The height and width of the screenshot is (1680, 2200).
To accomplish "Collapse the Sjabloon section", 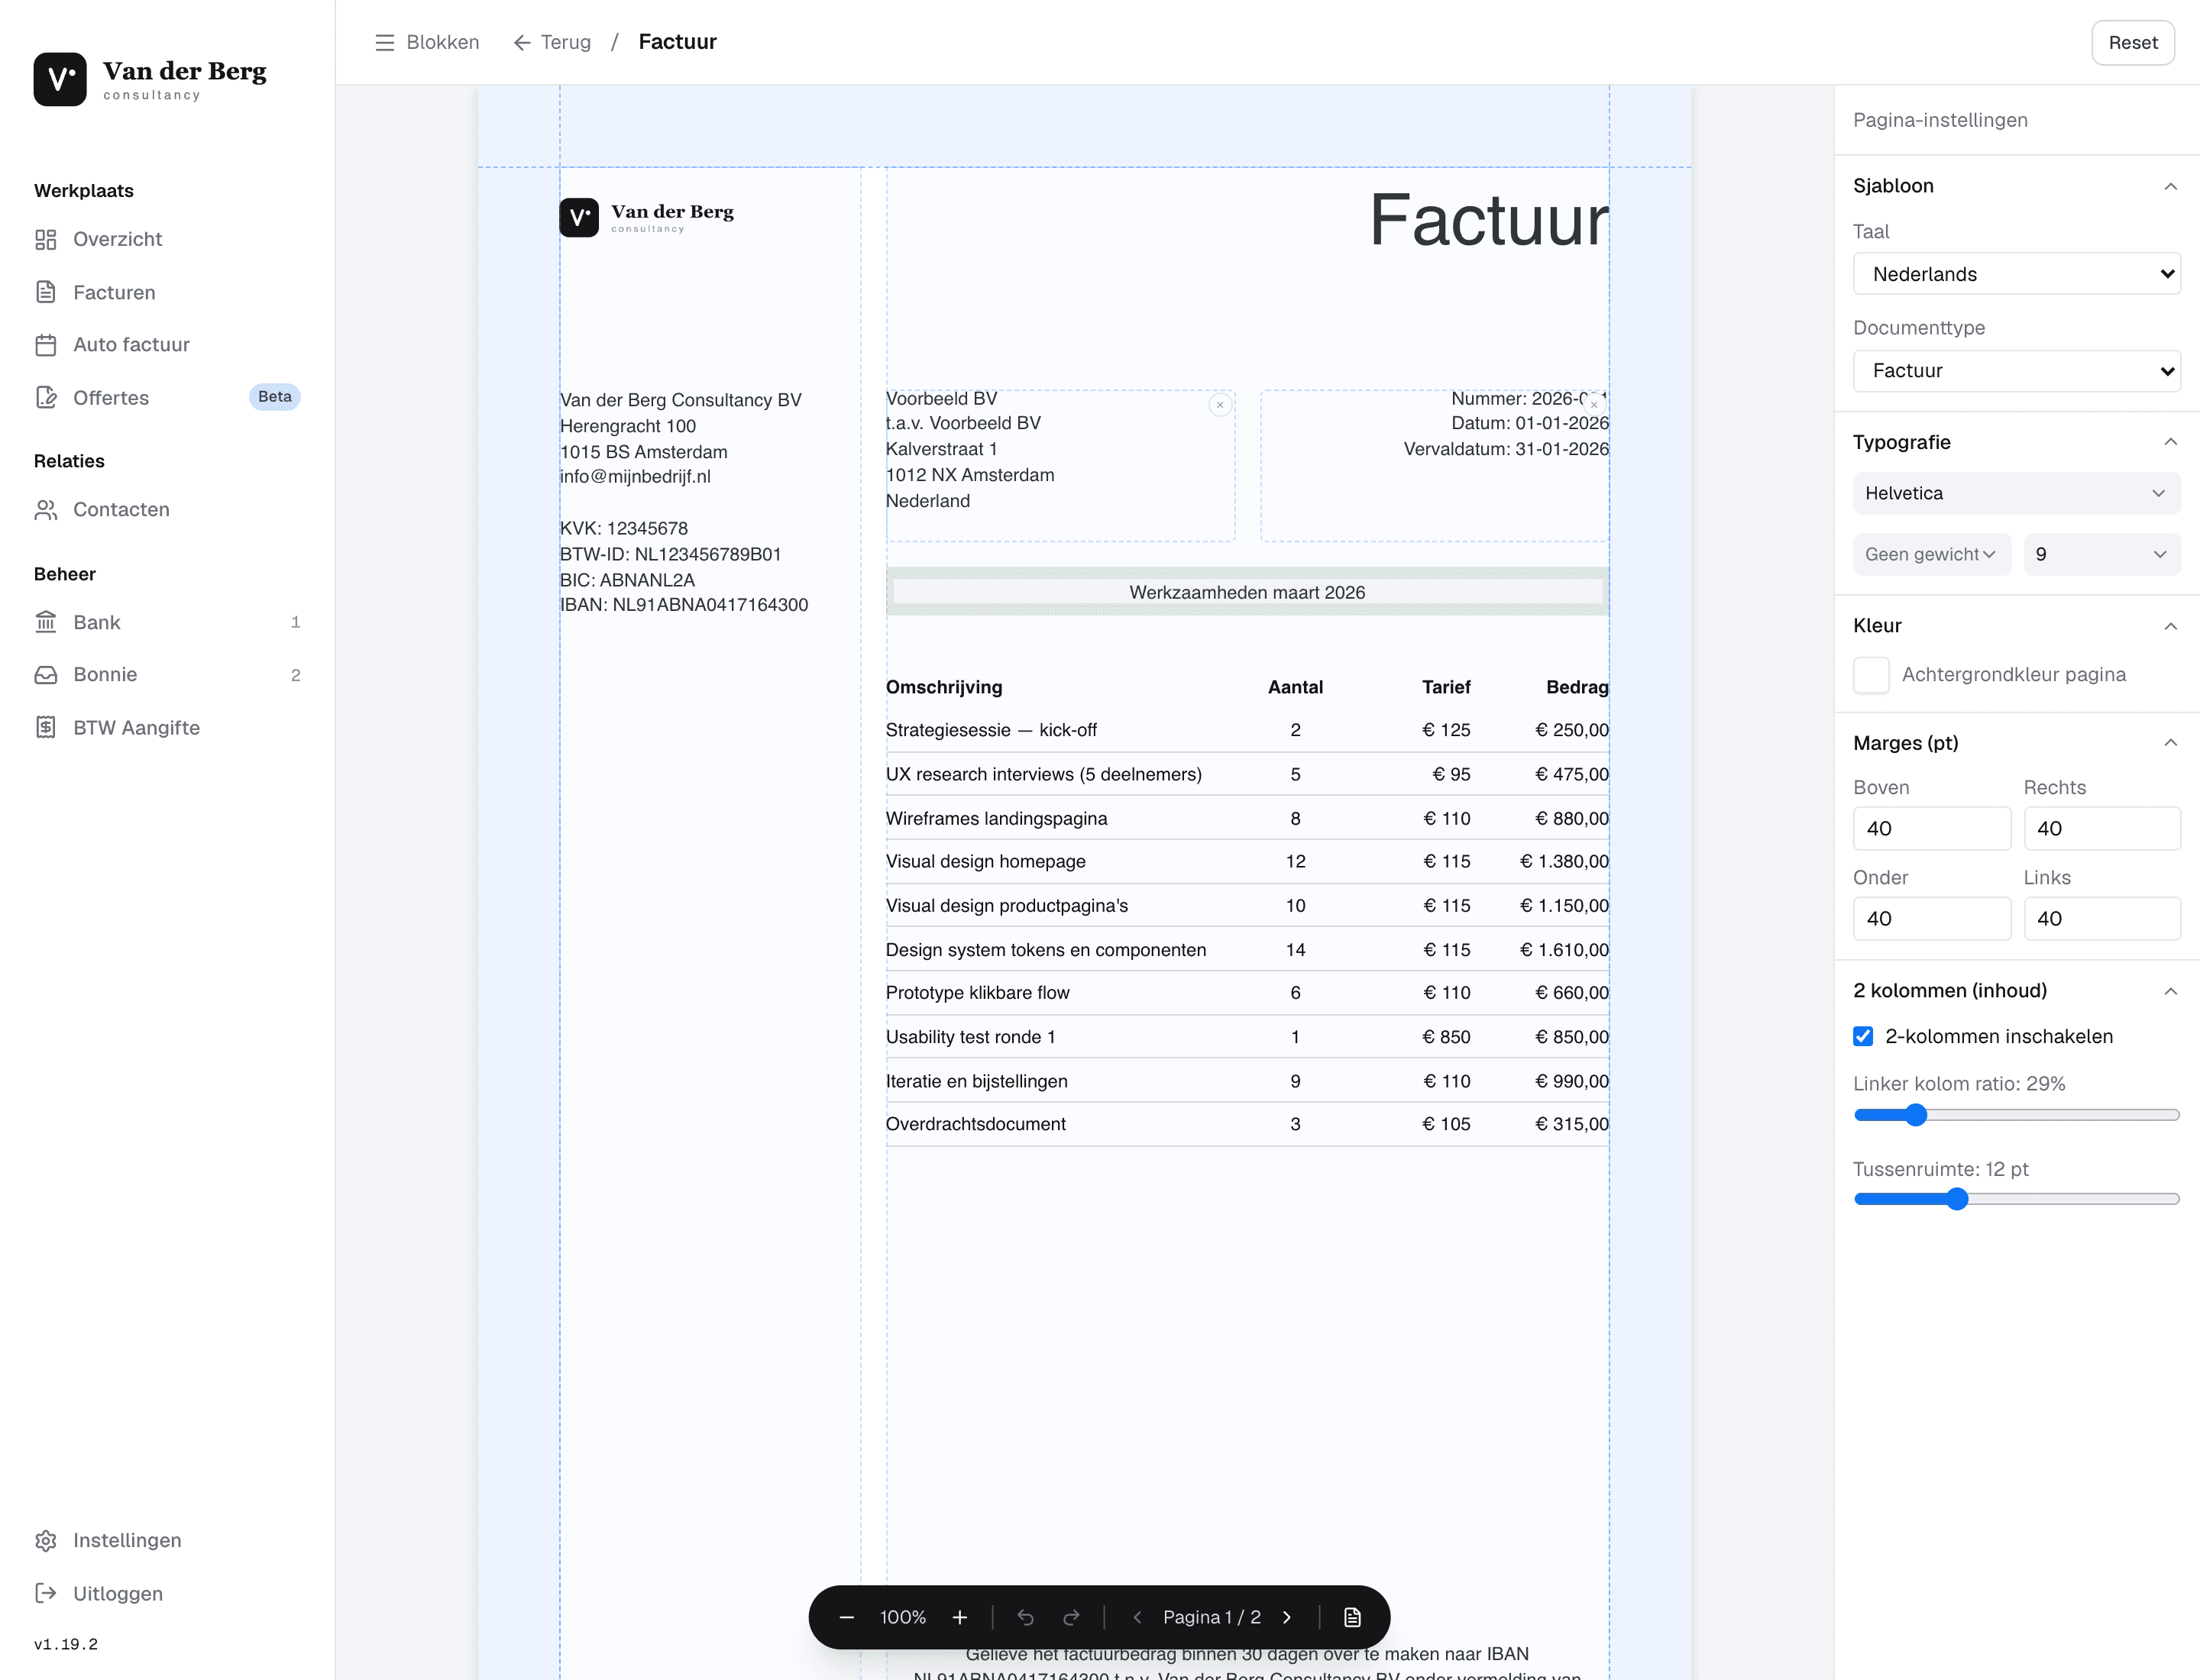I will click(2171, 186).
